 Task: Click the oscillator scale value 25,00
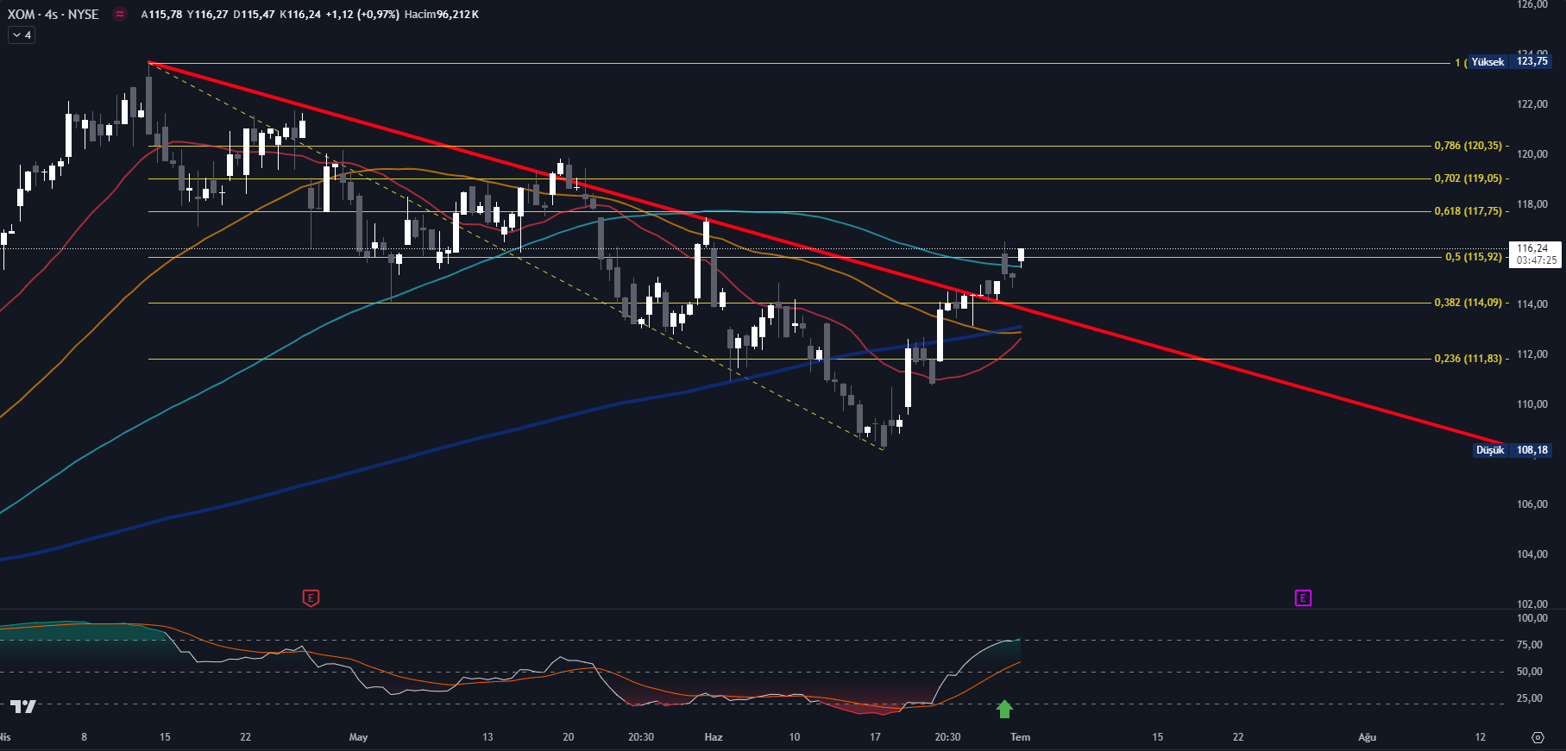pyautogui.click(x=1530, y=698)
